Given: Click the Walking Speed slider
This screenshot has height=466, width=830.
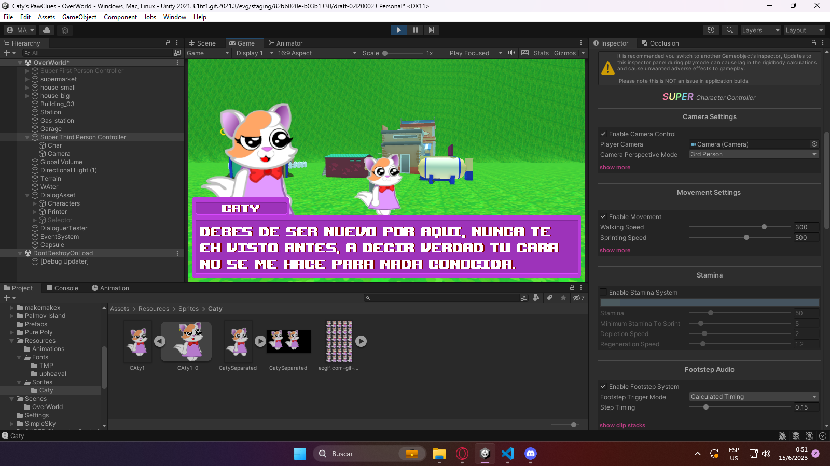Looking at the screenshot, I should click(x=739, y=227).
